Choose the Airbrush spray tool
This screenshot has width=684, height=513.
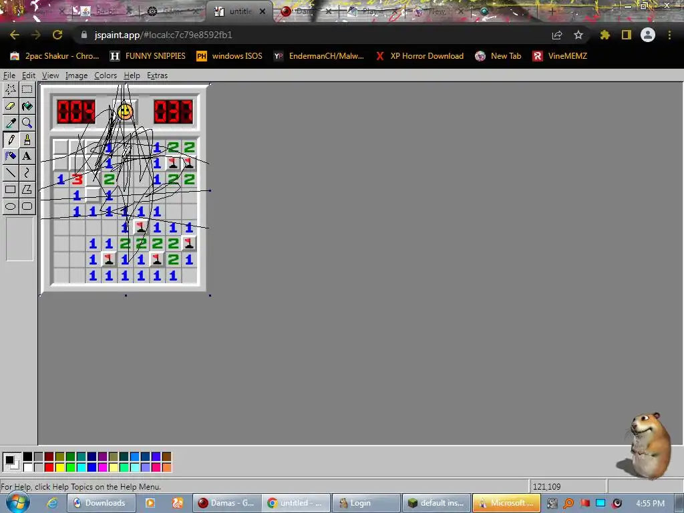click(11, 156)
